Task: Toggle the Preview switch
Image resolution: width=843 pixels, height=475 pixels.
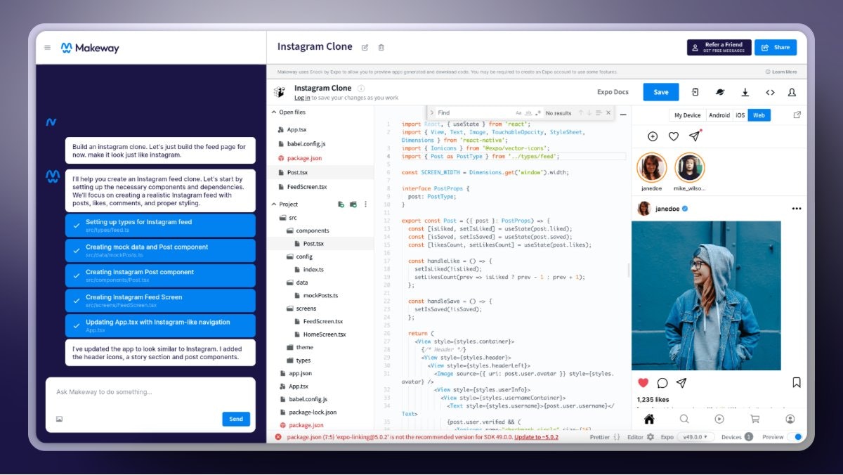Action: [796, 437]
